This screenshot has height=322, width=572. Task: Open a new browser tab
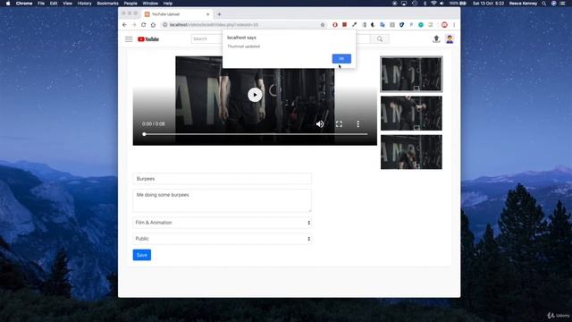coord(219,14)
